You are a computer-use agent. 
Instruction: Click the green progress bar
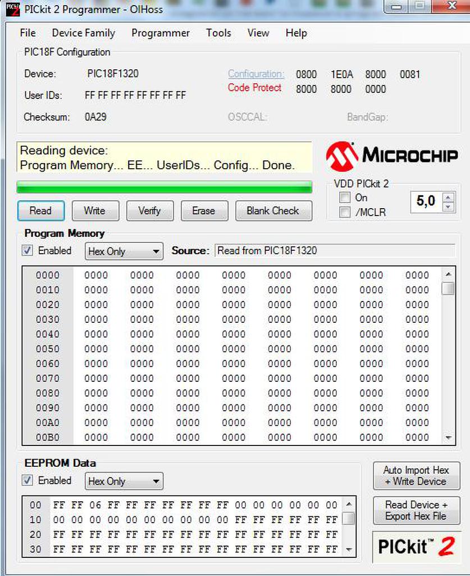click(164, 187)
